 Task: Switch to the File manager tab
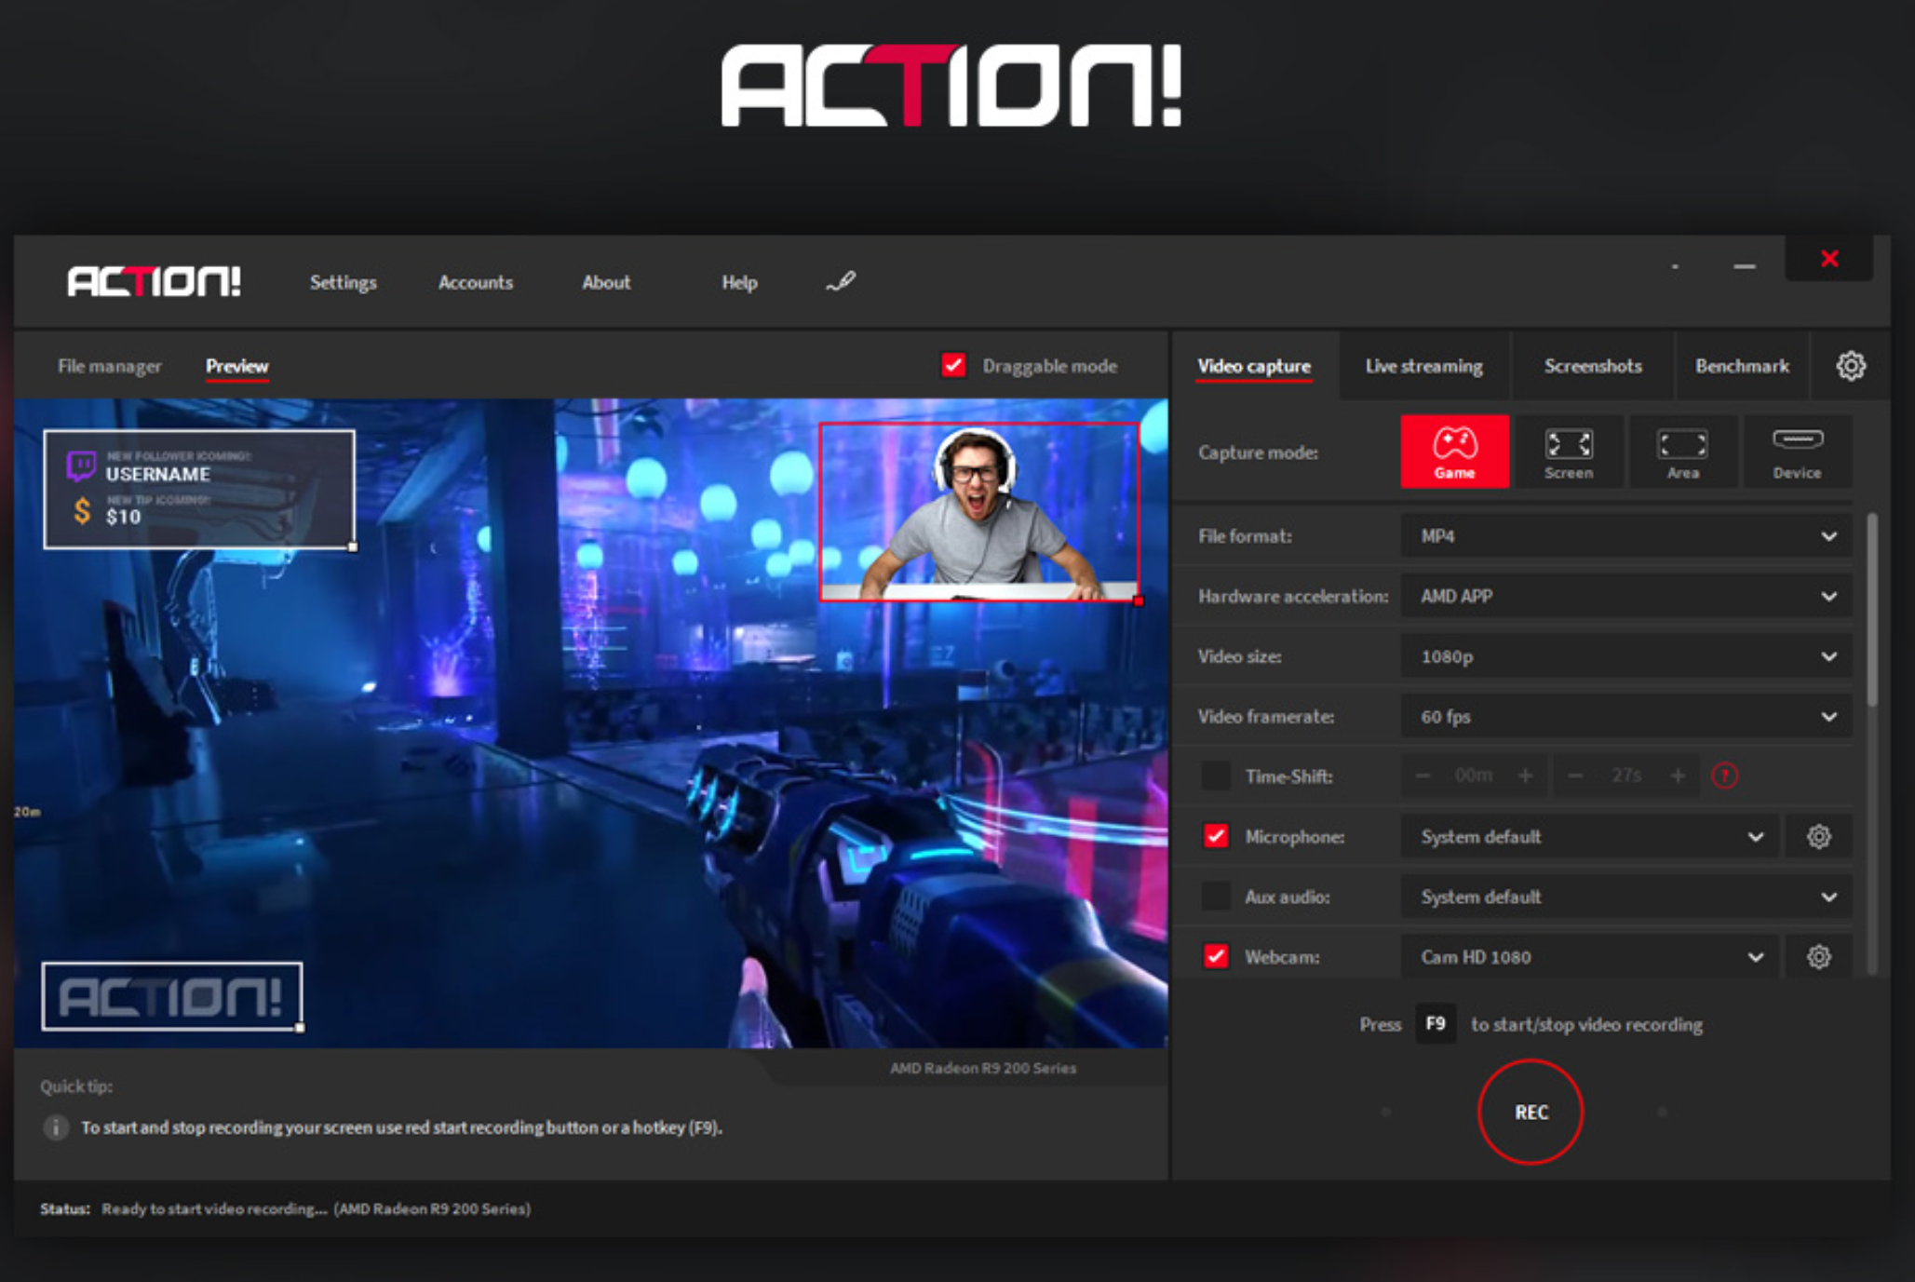tap(109, 366)
